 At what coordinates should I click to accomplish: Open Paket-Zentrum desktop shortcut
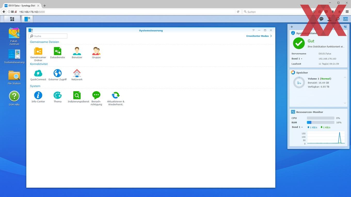coord(14,37)
